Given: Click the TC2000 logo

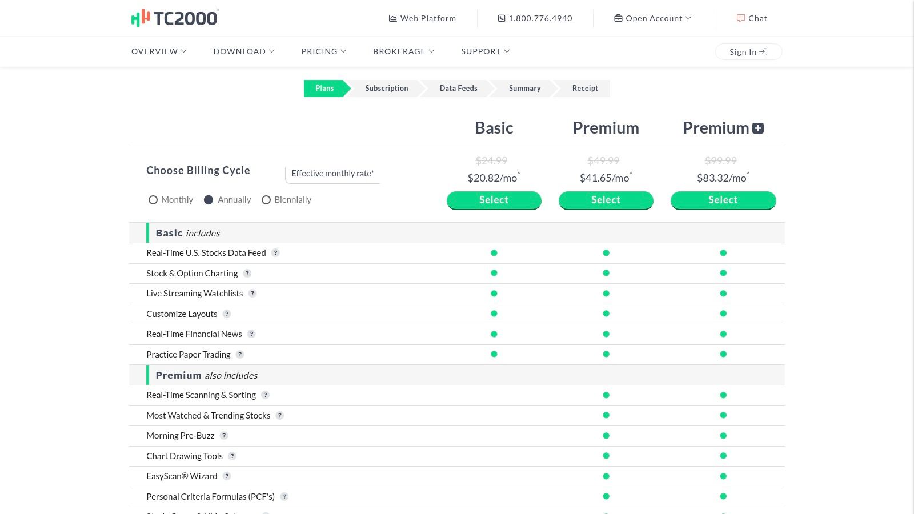Looking at the screenshot, I should tap(175, 18).
